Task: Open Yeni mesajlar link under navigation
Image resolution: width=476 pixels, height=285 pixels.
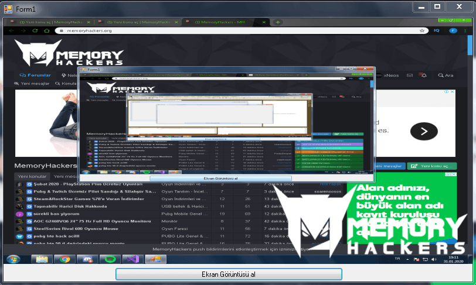Action: [32, 83]
